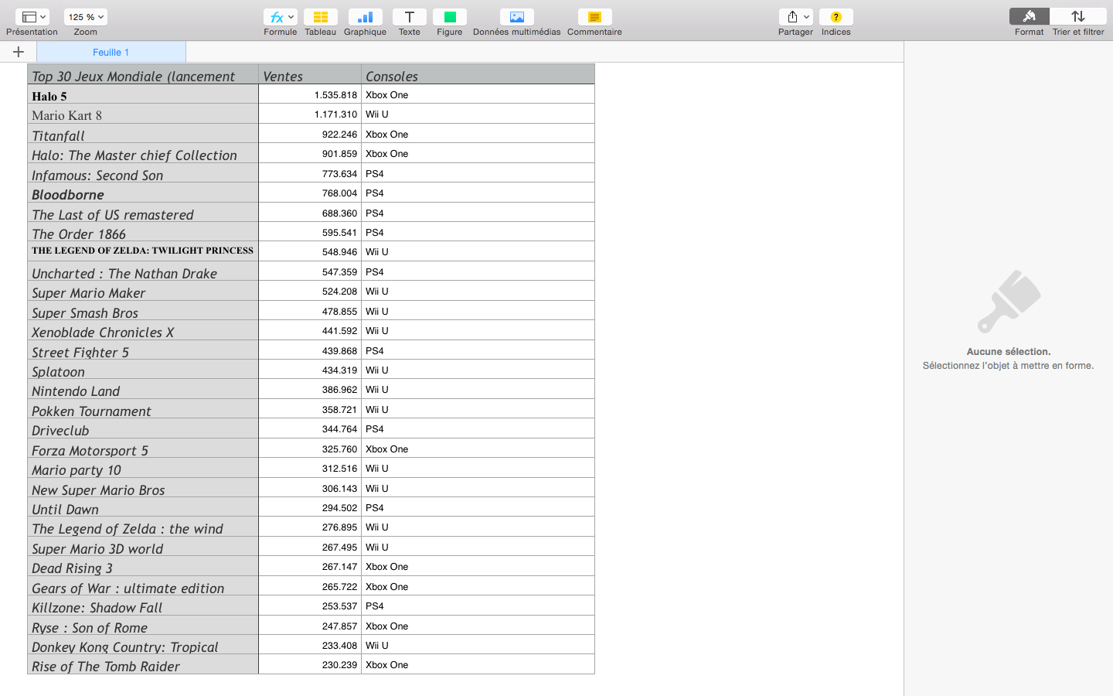Screen dimensions: 1113x696
Task: Select the Killzone: Shadow Fall cell
Action: click(143, 606)
